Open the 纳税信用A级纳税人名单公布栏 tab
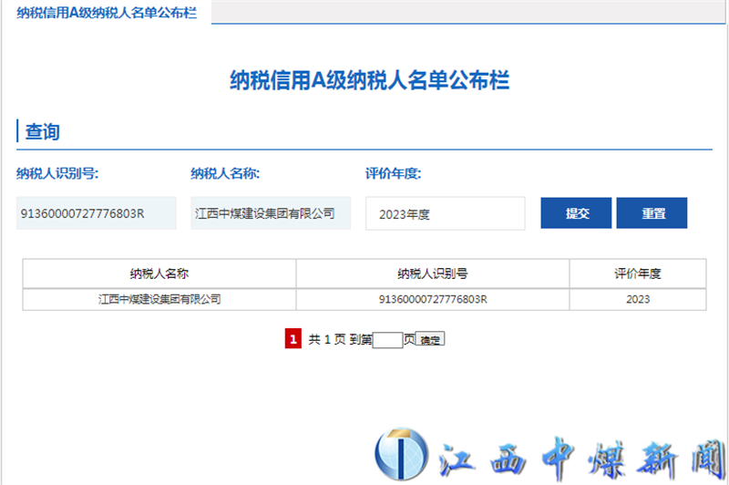The width and height of the screenshot is (729, 485). pos(107,13)
